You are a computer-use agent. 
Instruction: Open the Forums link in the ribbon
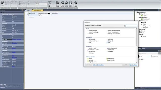(51, 4)
